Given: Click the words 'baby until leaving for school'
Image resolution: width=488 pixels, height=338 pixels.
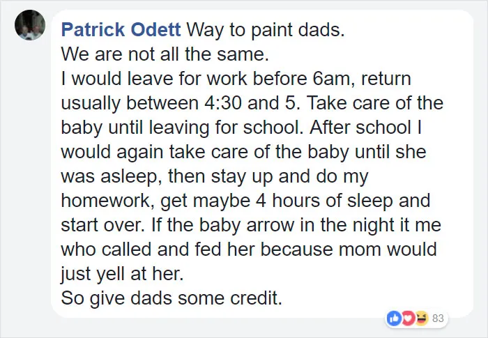Looking at the screenshot, I should (x=180, y=128).
